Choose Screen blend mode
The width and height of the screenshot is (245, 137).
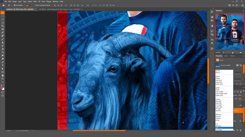coord(224,90)
